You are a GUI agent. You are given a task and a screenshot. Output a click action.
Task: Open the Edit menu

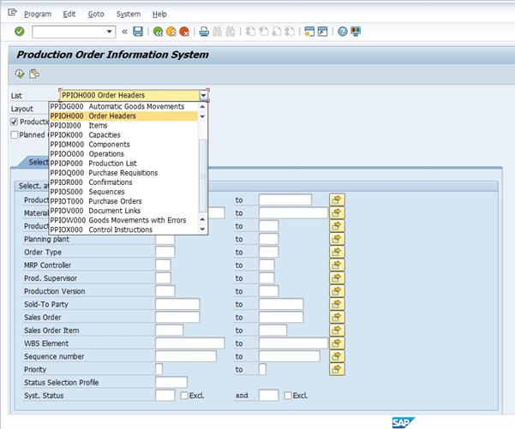click(x=69, y=14)
